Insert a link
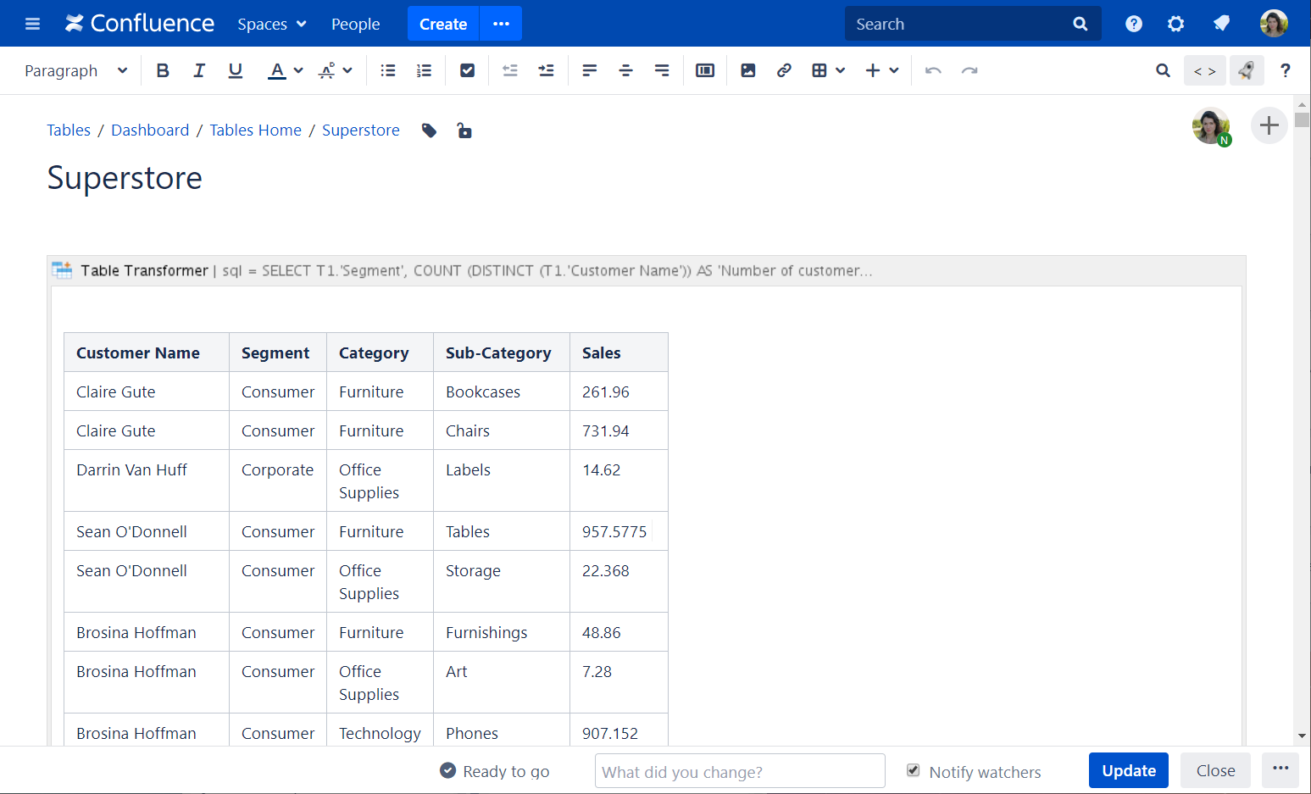 (x=784, y=70)
